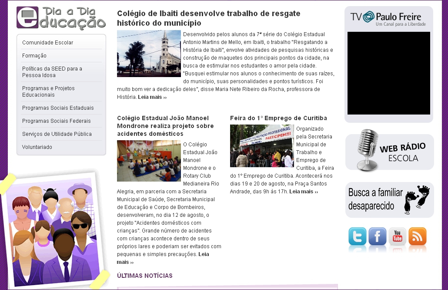448x290 pixels.
Task: Click the TV Paulo Freire logo
Action: [x=388, y=18]
